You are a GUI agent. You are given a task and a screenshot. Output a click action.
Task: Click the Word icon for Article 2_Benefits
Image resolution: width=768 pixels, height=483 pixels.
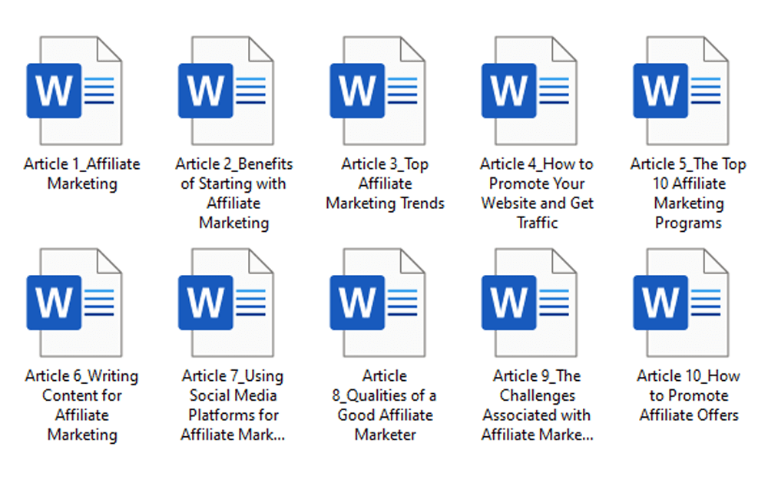point(226,91)
